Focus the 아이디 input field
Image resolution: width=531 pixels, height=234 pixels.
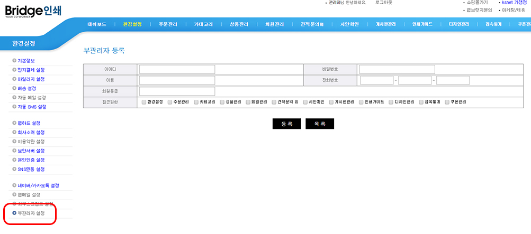pos(177,69)
